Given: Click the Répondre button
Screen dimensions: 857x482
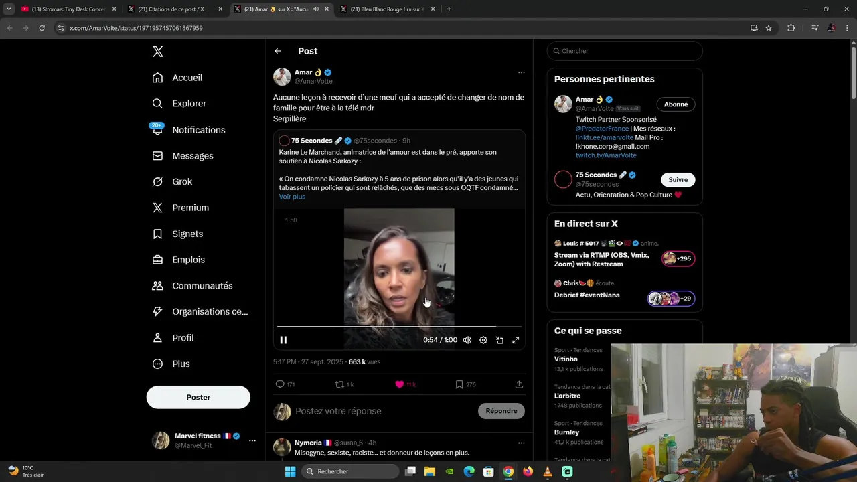Looking at the screenshot, I should click(x=501, y=411).
